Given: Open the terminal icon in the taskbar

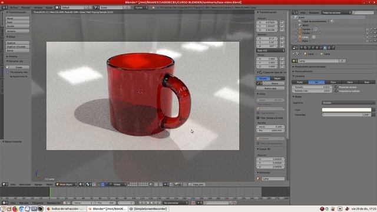Looking at the screenshot, I should click(34, 209).
